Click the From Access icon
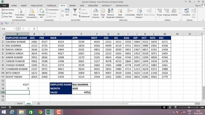 2,10
